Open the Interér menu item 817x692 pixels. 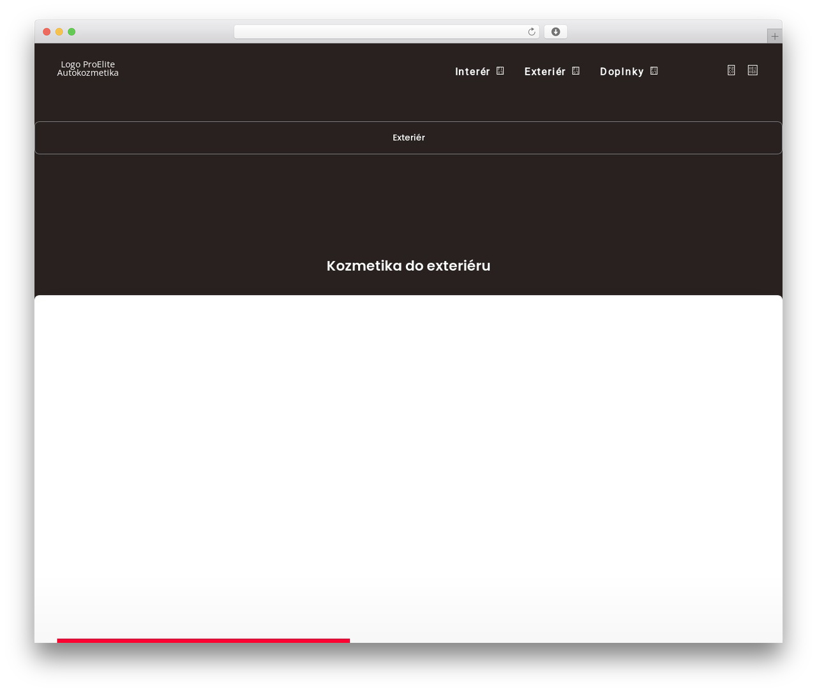tap(472, 71)
